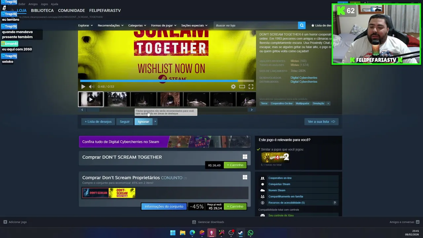This screenshot has width=423, height=238.
Task: Click Adicionar jogo plus icon
Action: click(x=5, y=222)
